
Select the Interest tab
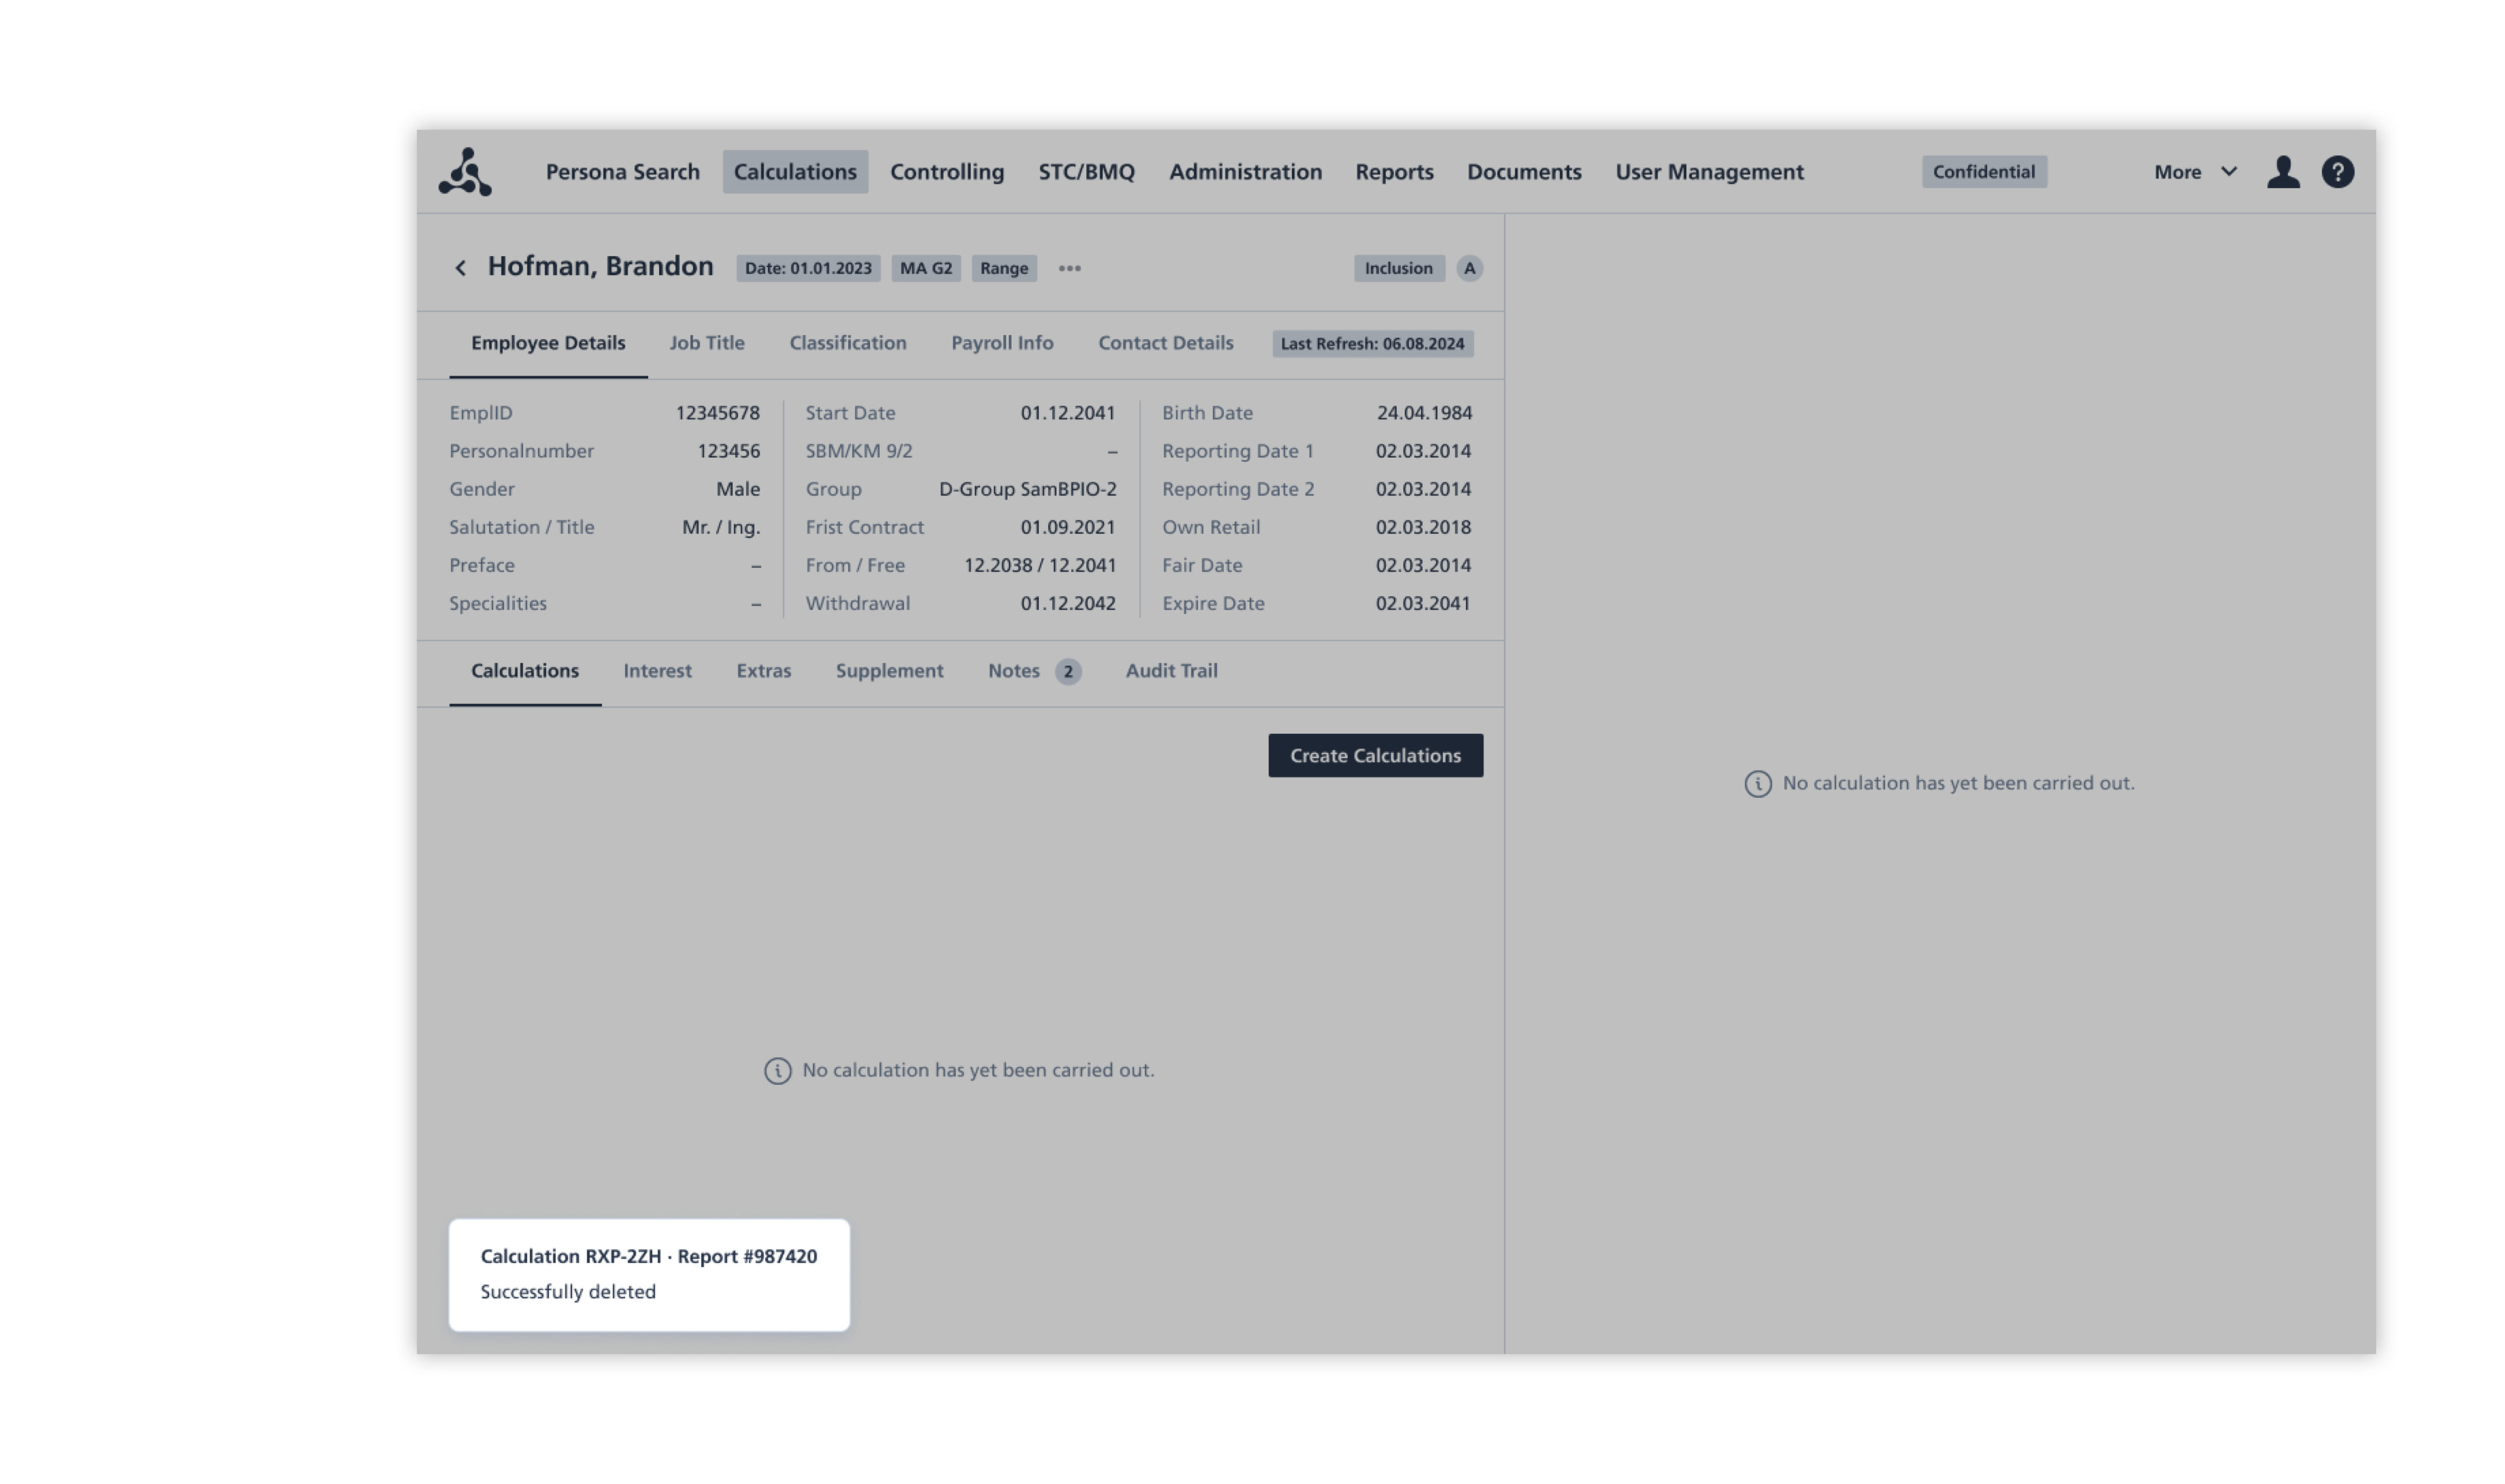pyautogui.click(x=656, y=671)
